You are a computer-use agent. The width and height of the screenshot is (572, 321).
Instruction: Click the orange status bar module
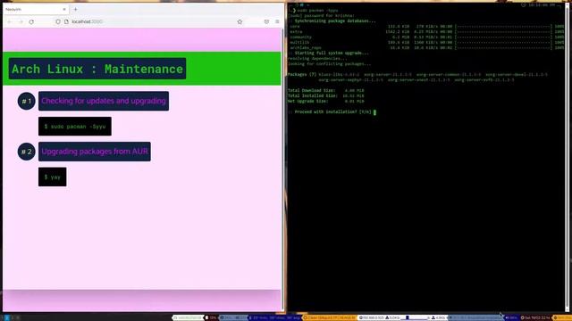(x=329, y=317)
